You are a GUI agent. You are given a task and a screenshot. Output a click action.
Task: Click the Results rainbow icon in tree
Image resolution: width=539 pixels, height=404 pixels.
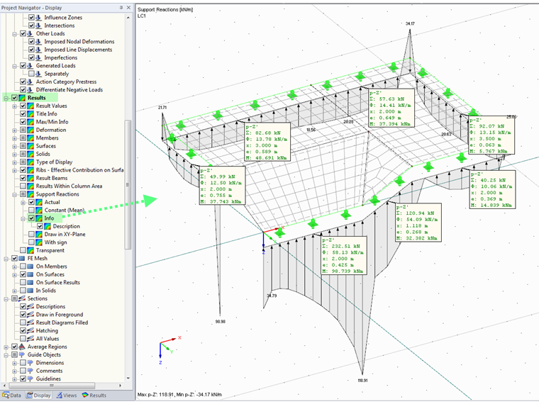[x=22, y=98]
